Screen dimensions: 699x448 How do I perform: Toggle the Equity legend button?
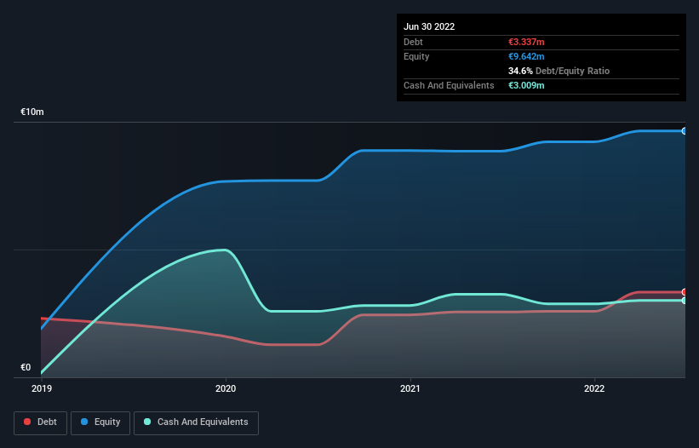pos(100,422)
